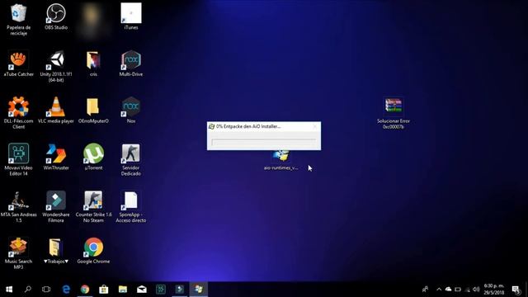Open volume control in system tray
528x297 pixels.
tap(476, 290)
